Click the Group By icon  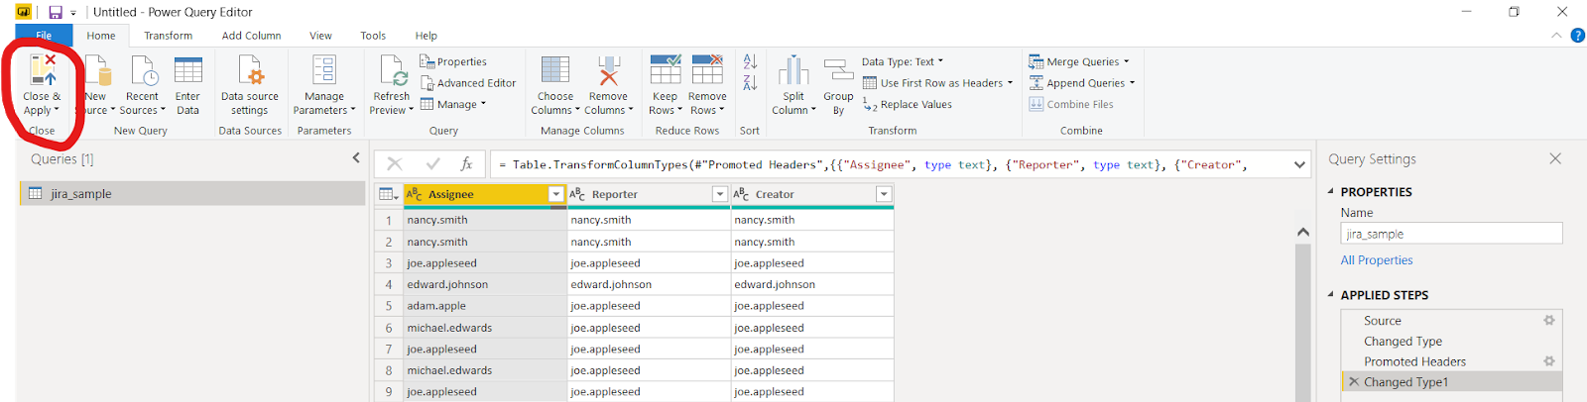click(838, 71)
